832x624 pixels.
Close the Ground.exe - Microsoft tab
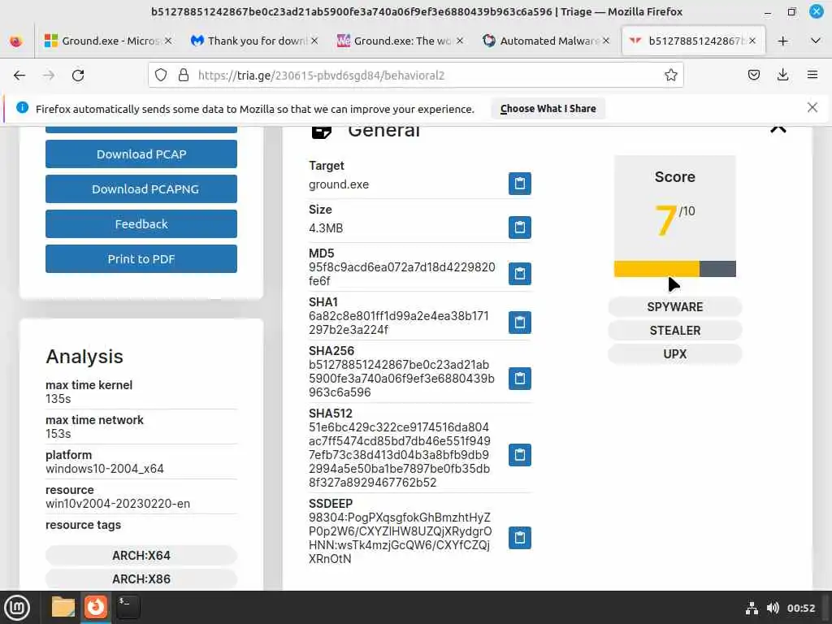click(x=168, y=41)
